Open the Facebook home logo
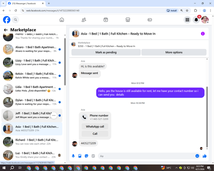The width and height of the screenshot is (214, 171). pos(7,20)
